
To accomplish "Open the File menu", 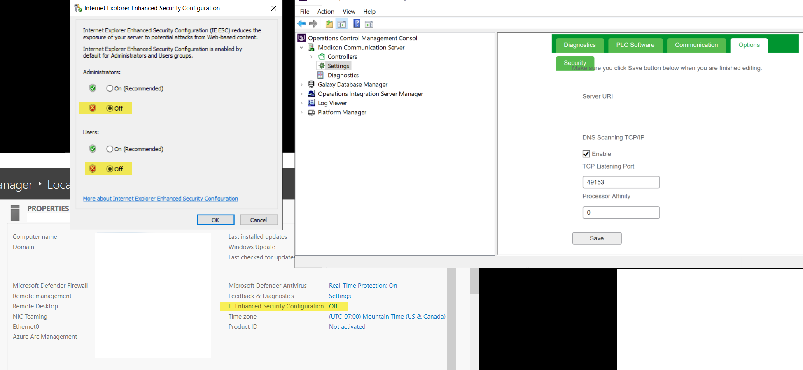I will pyautogui.click(x=305, y=12).
